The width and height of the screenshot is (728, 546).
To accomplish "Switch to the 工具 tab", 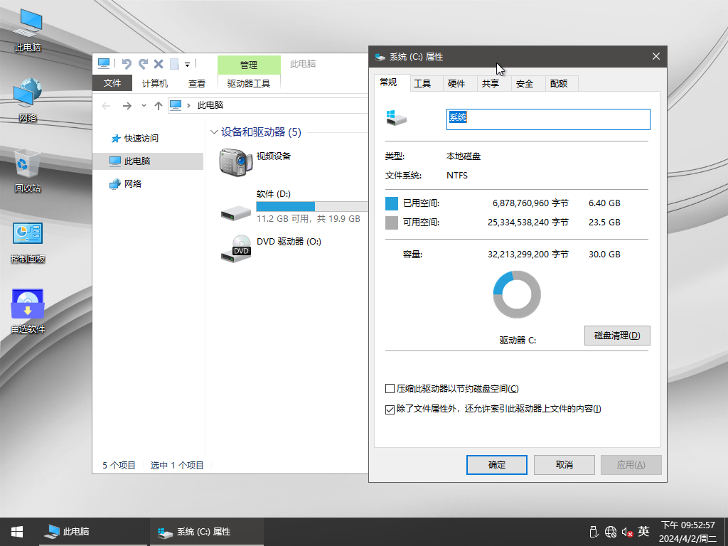I will click(422, 83).
